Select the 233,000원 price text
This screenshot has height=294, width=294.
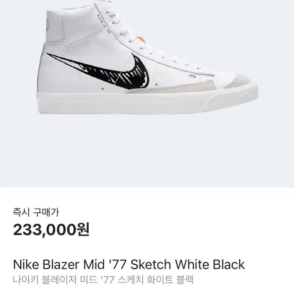(x=51, y=230)
